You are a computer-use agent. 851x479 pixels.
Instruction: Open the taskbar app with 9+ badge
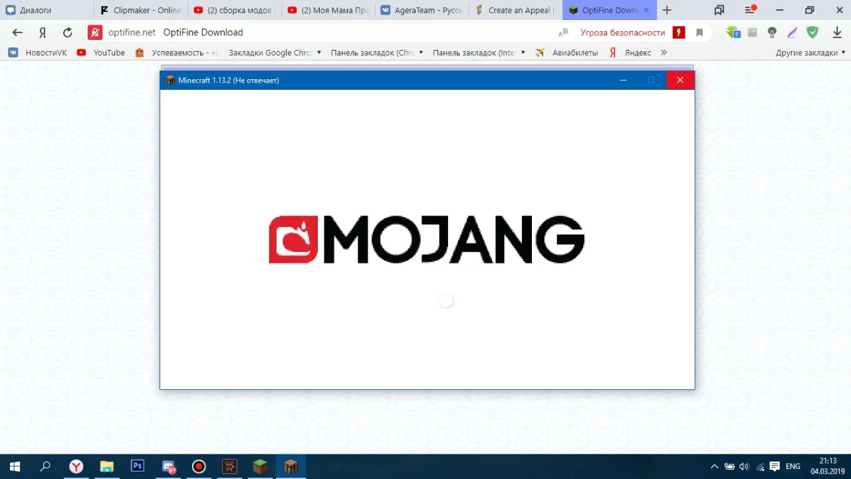pyautogui.click(x=169, y=467)
